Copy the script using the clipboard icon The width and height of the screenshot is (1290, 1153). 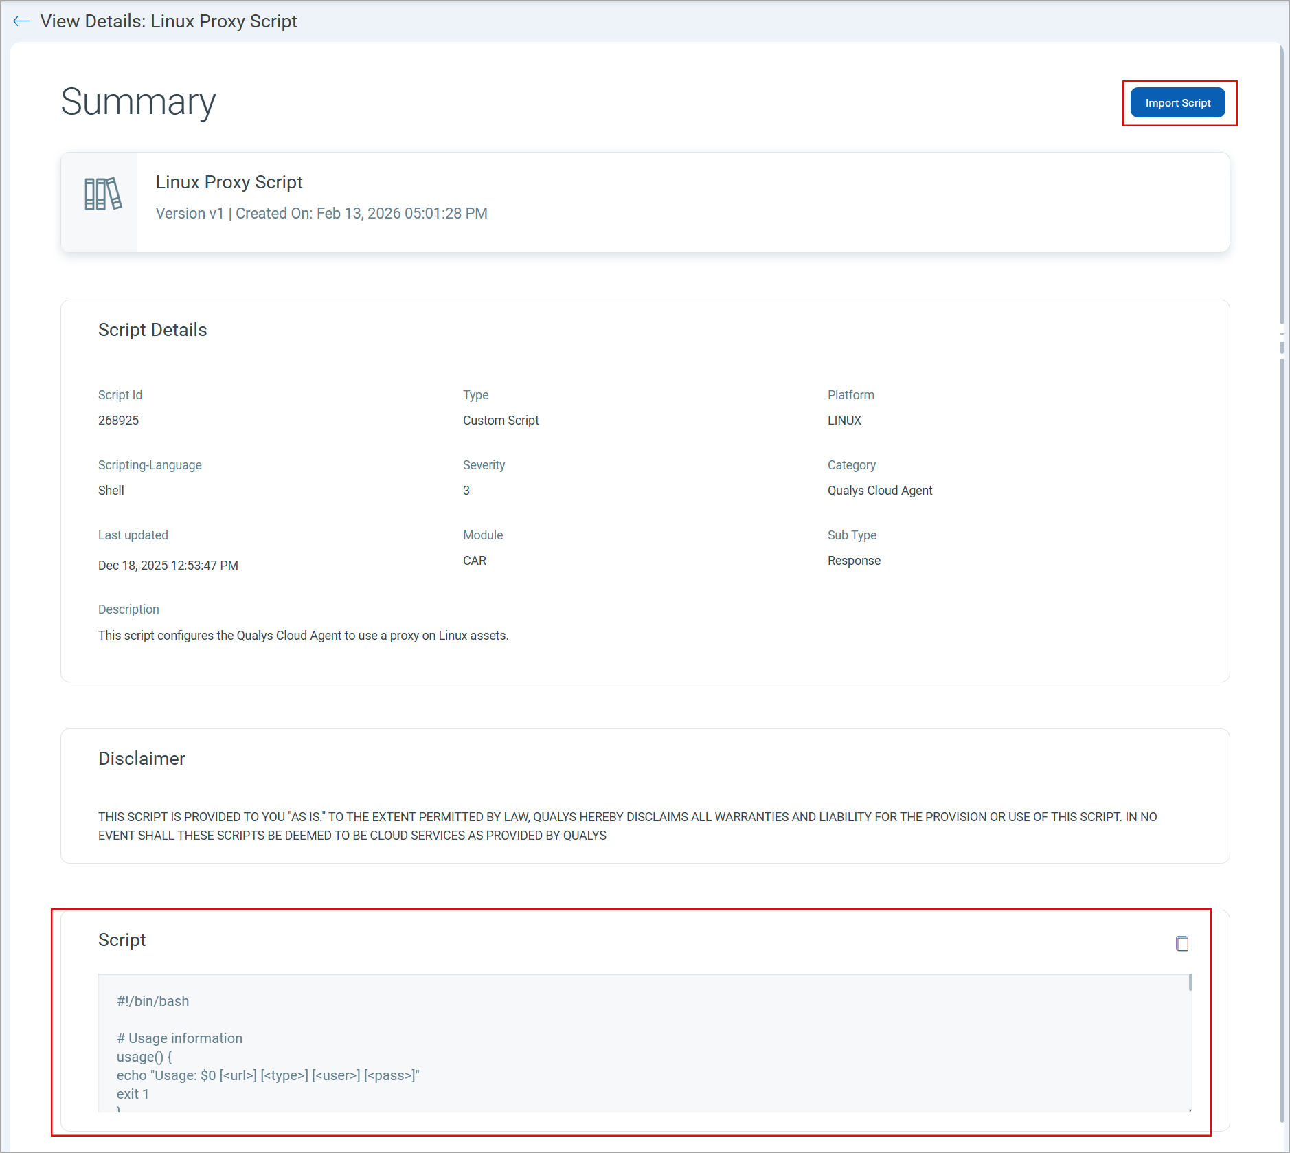(1181, 943)
